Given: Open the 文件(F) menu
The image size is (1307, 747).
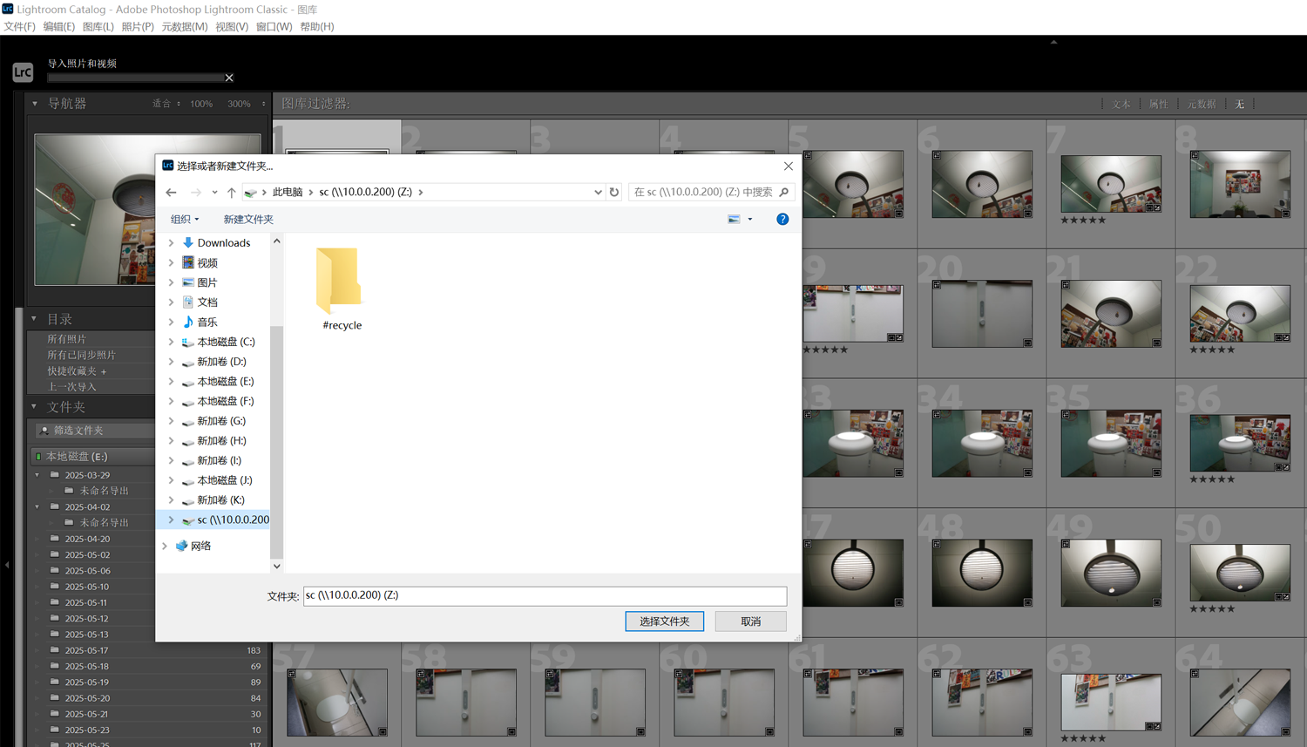Looking at the screenshot, I should (19, 27).
